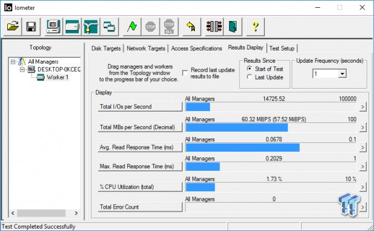Screen dimensions: 374x231
Task: Click the Avg. Read Response Time progress bar
Action: point(271,148)
